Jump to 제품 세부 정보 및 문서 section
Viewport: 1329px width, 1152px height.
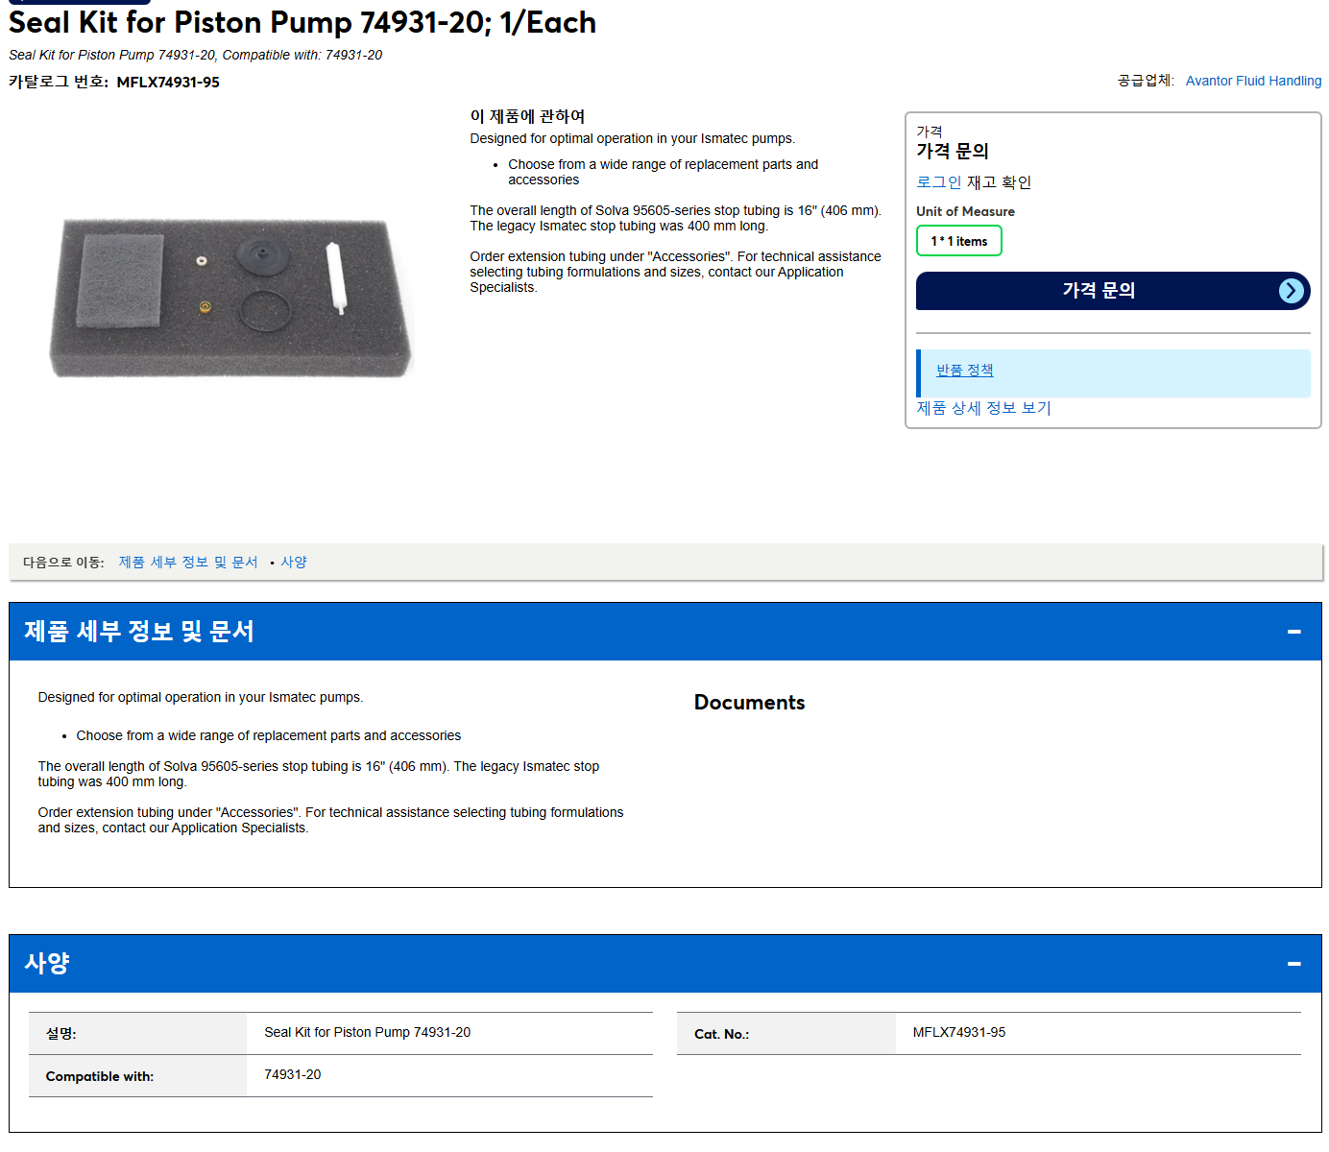coord(188,563)
